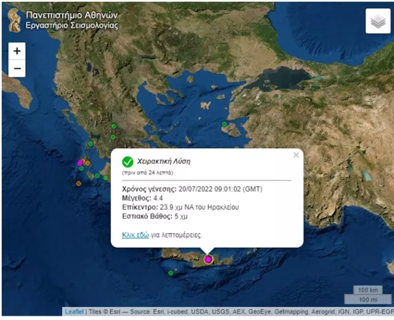The width and height of the screenshot is (394, 320).
Task: Close the earthquake info popup
Action: (x=296, y=155)
